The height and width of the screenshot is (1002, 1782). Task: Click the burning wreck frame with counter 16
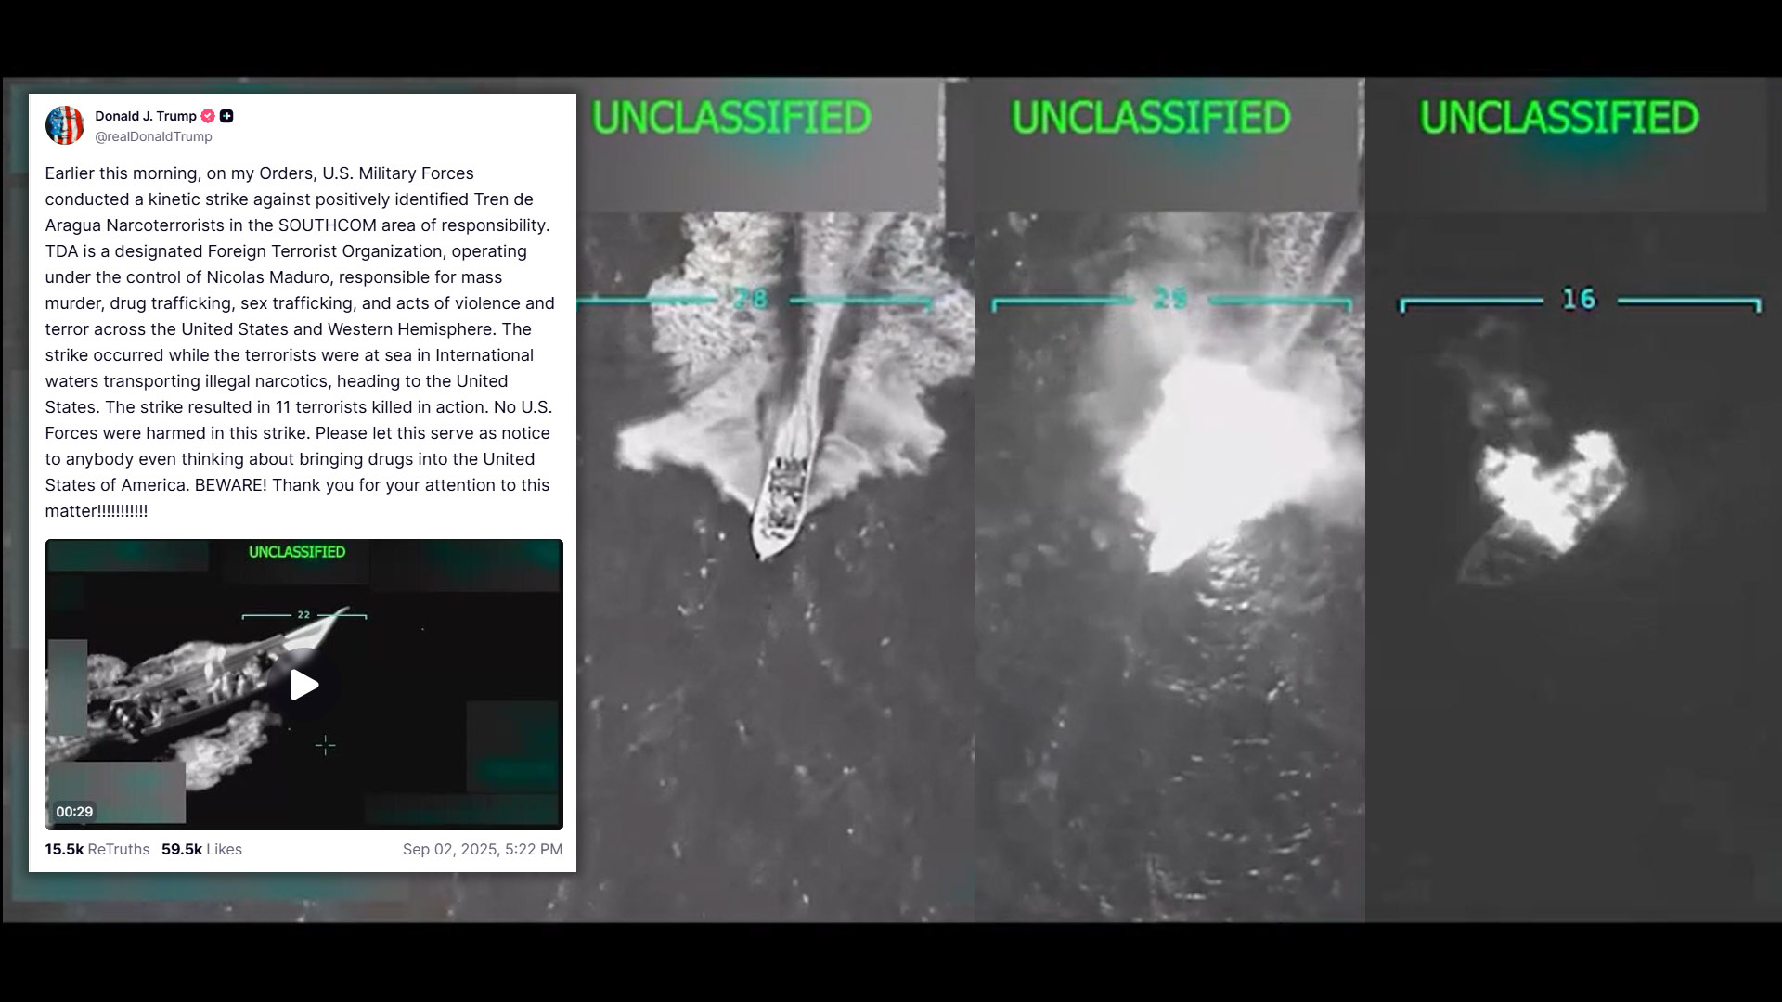click(x=1572, y=501)
